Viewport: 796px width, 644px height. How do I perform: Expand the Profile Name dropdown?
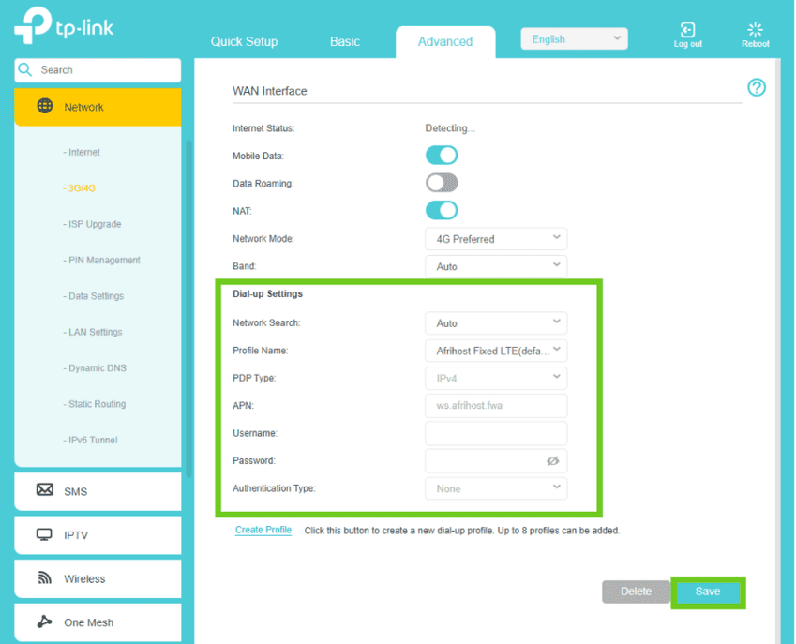click(x=495, y=351)
